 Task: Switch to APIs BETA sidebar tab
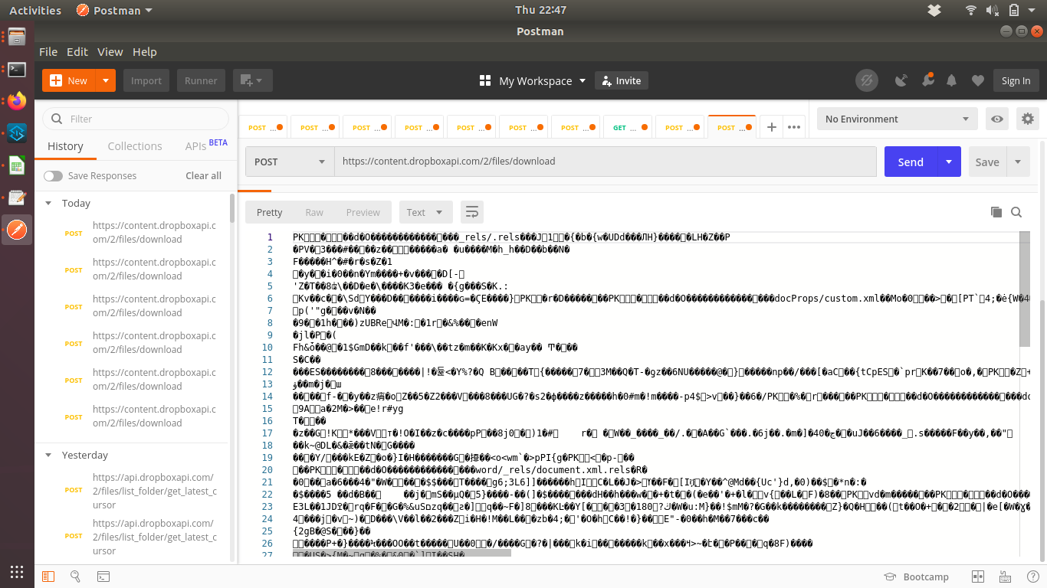point(205,145)
